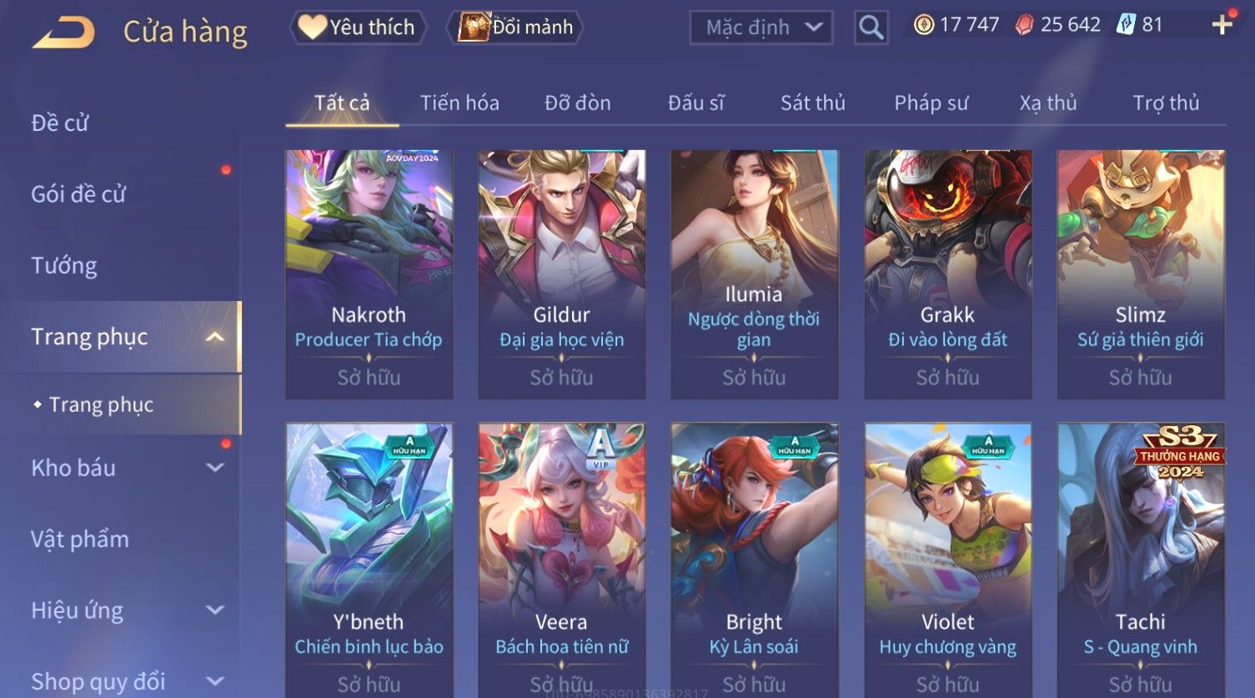This screenshot has height=698, width=1255.
Task: Click the red ruby balance icon
Action: [x=1024, y=25]
